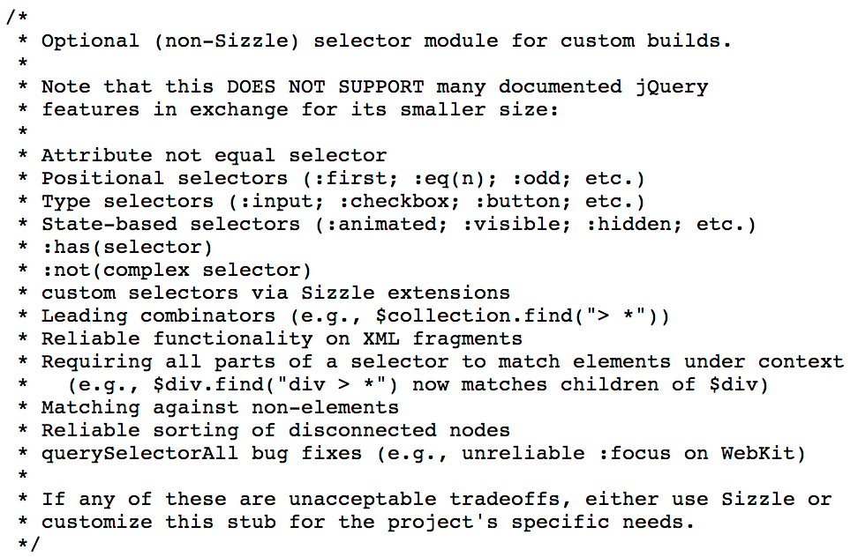This screenshot has width=858, height=557.
Task: Click "Sizzle extensions" in custom selectors line
Action: click(405, 293)
